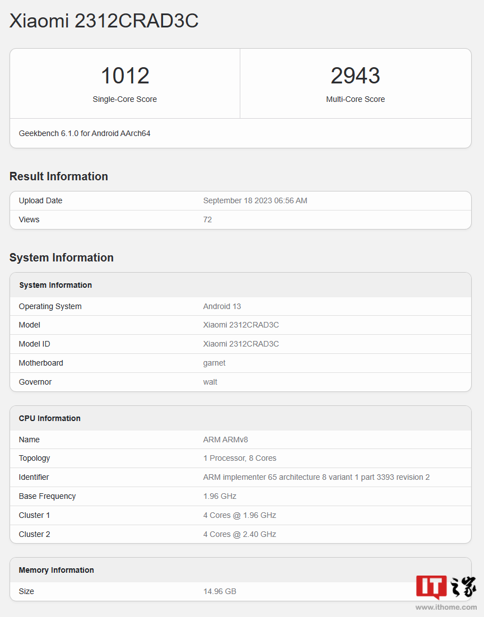Click the Topology label

[34, 459]
